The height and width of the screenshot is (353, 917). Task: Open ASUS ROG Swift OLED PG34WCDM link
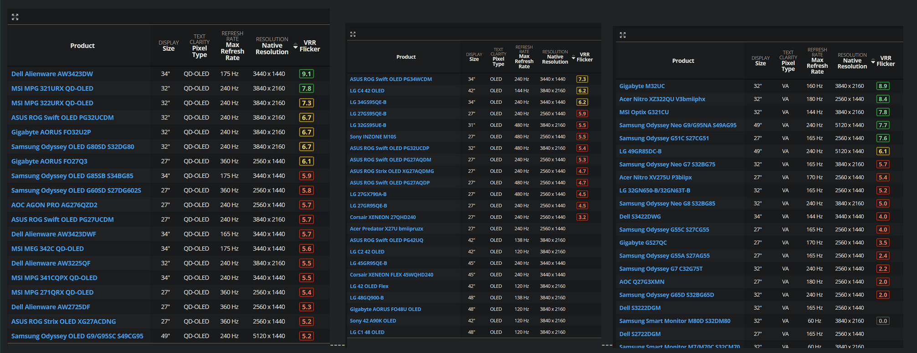[391, 79]
